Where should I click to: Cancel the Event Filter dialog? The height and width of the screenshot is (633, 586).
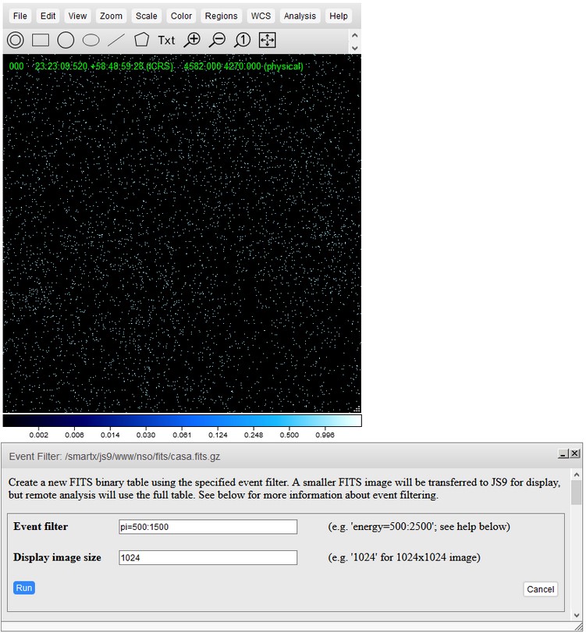[x=540, y=589]
